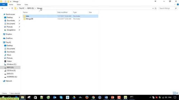The image size is (179, 100).
Task: Open the Action Center notifications icon
Action: pyautogui.click(x=175, y=97)
